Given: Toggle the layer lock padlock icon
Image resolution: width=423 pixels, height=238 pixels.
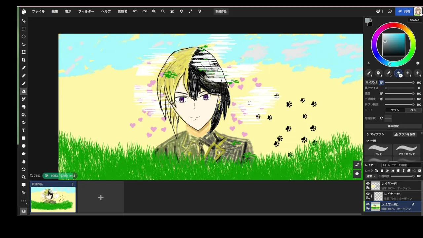Looking at the screenshot, I should (382, 171).
